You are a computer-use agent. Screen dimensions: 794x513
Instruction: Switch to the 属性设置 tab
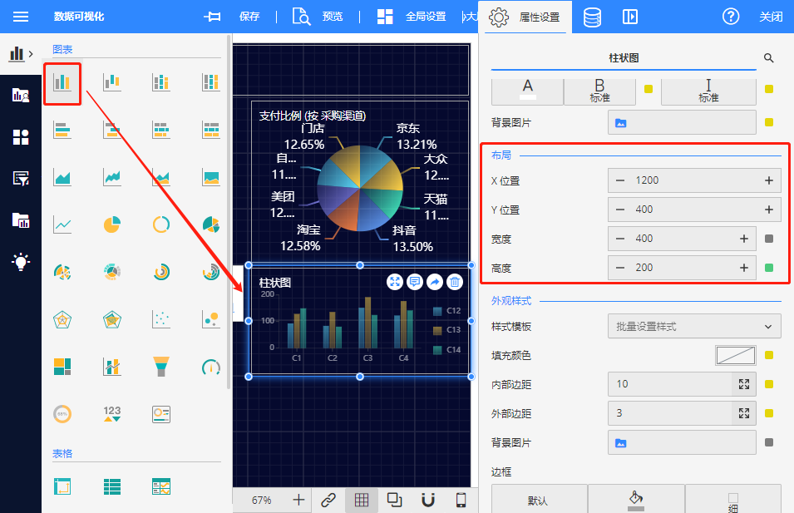[x=525, y=17]
